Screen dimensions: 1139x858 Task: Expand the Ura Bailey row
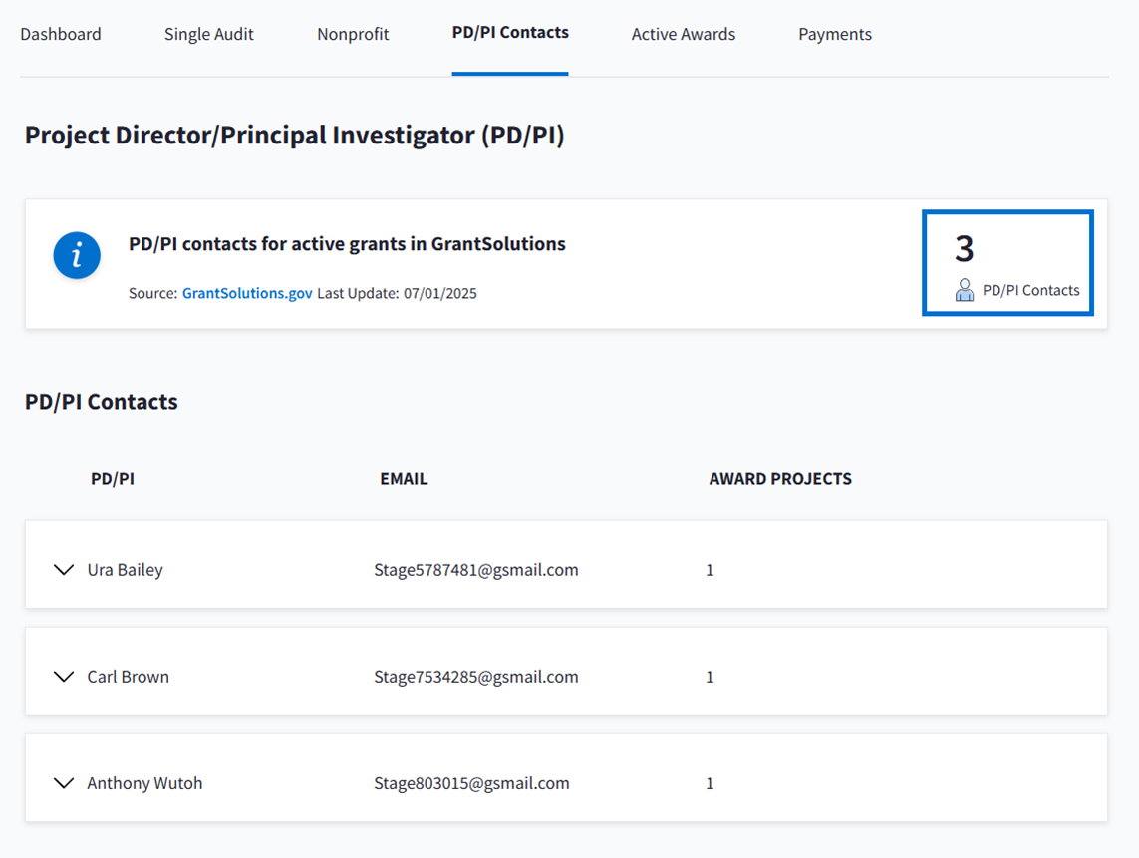coord(64,570)
